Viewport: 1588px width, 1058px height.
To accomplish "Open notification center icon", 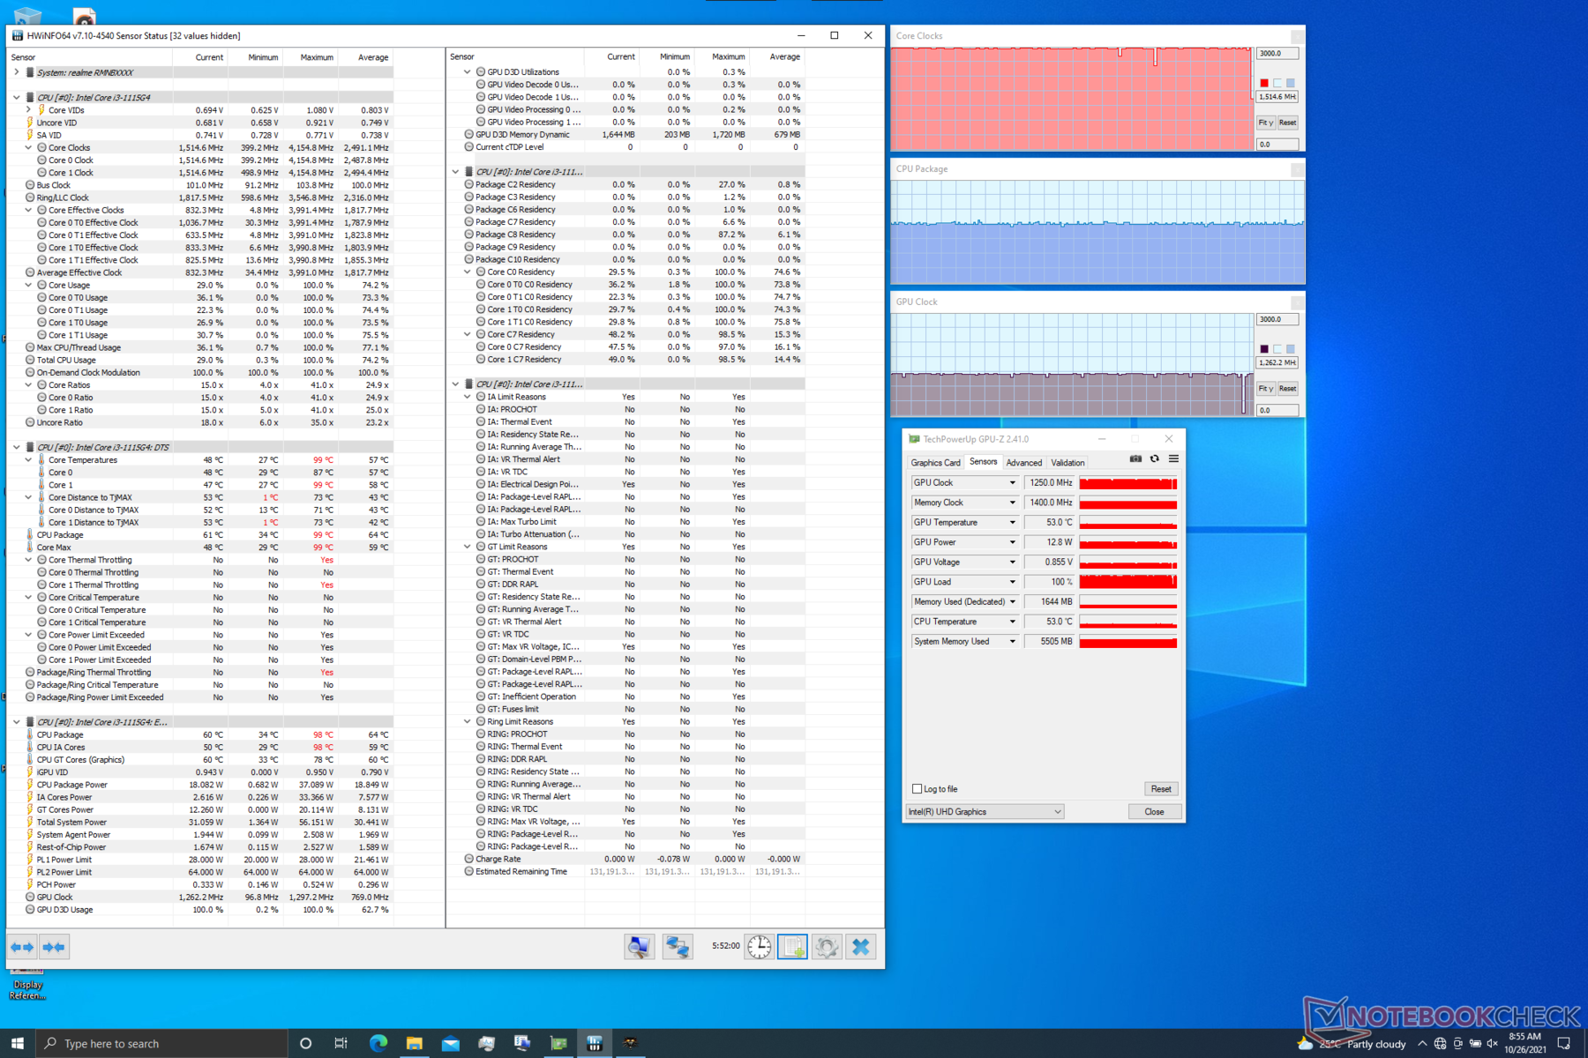I will coord(1564,1044).
